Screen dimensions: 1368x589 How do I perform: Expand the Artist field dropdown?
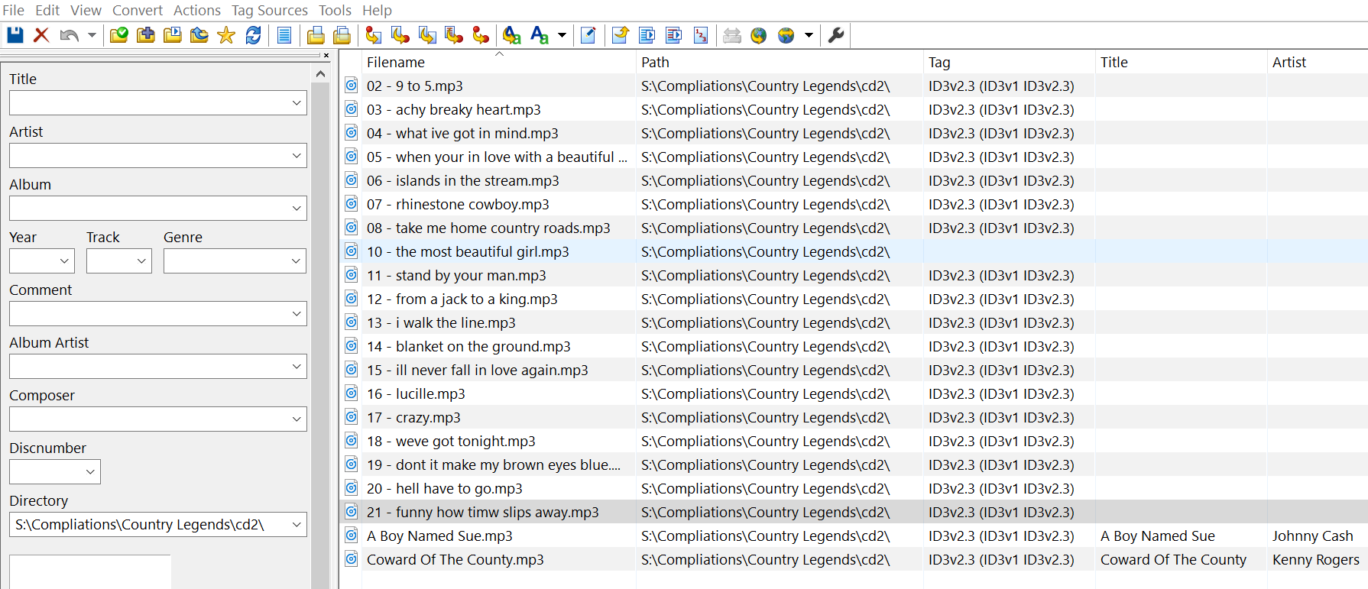297,156
